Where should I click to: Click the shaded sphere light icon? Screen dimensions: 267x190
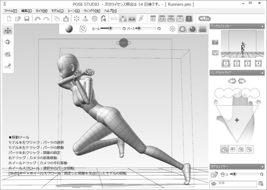tap(69, 29)
